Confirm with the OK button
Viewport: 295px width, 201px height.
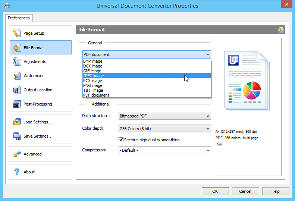[215, 191]
